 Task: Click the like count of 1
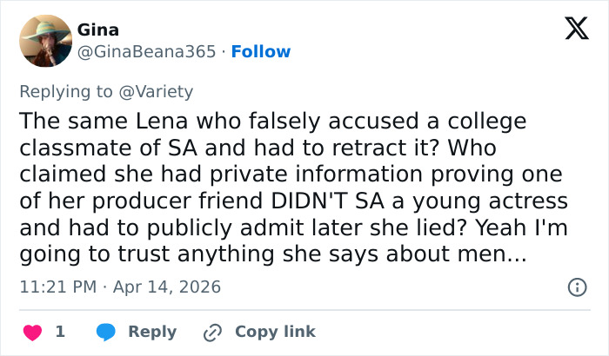coord(60,332)
